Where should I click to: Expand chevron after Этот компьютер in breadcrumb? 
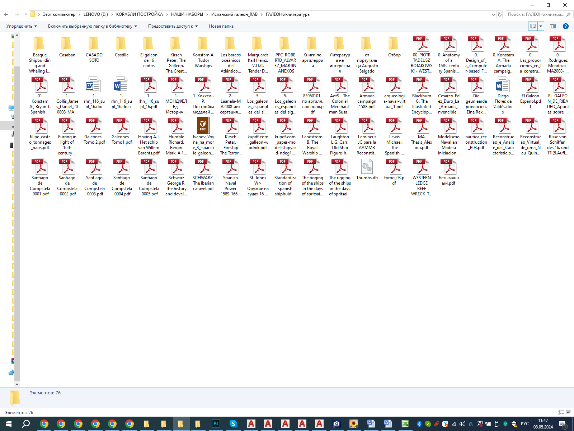[79, 14]
